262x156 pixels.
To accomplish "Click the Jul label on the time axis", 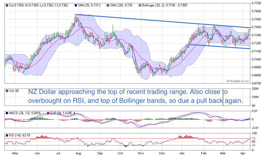I will pos(58,153).
